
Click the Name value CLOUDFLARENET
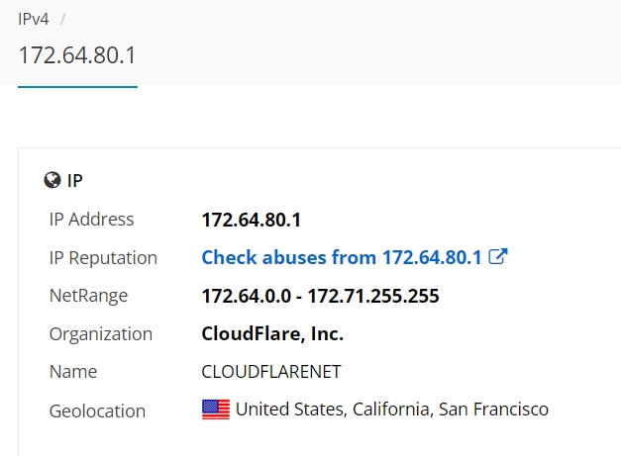(271, 372)
